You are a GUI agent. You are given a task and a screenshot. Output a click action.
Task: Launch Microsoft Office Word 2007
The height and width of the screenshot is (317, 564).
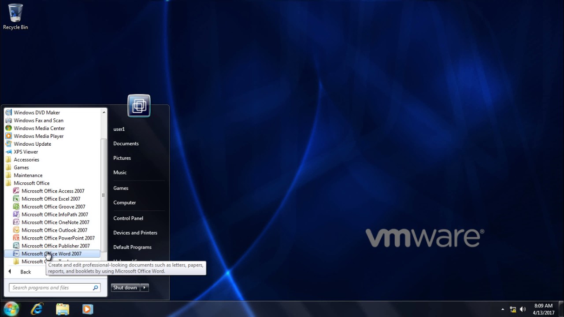pos(52,254)
